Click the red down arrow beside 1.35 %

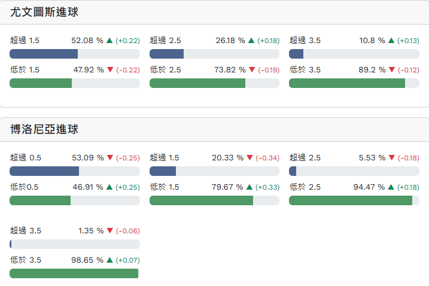click(109, 231)
